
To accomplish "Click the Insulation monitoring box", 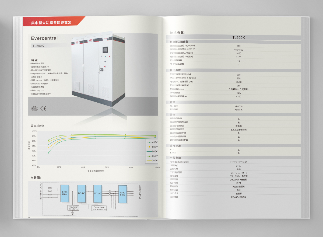I will [73, 208].
